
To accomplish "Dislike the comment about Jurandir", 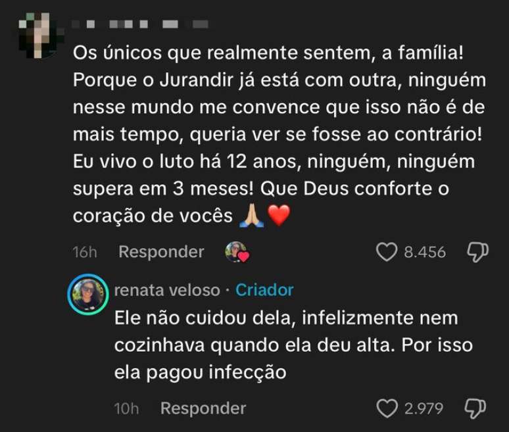I will [477, 251].
